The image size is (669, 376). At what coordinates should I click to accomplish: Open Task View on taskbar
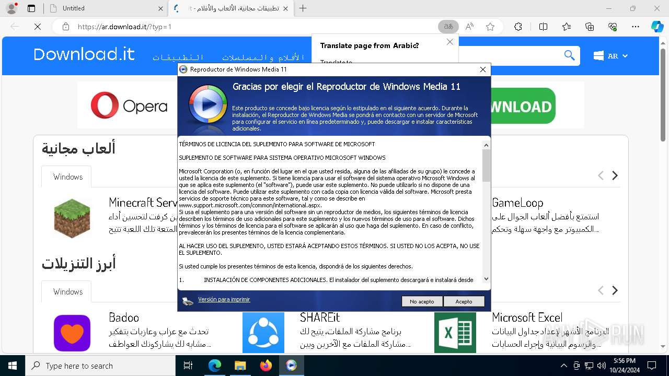pyautogui.click(x=188, y=366)
